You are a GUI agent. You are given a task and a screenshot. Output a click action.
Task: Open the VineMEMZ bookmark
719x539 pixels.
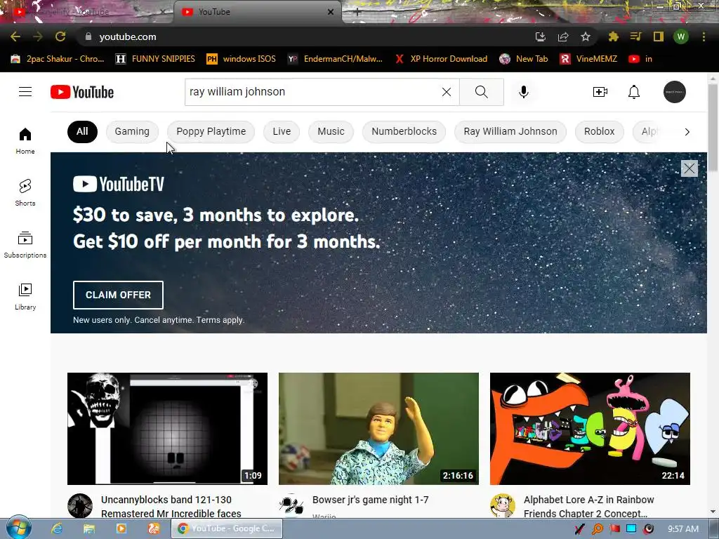(588, 59)
